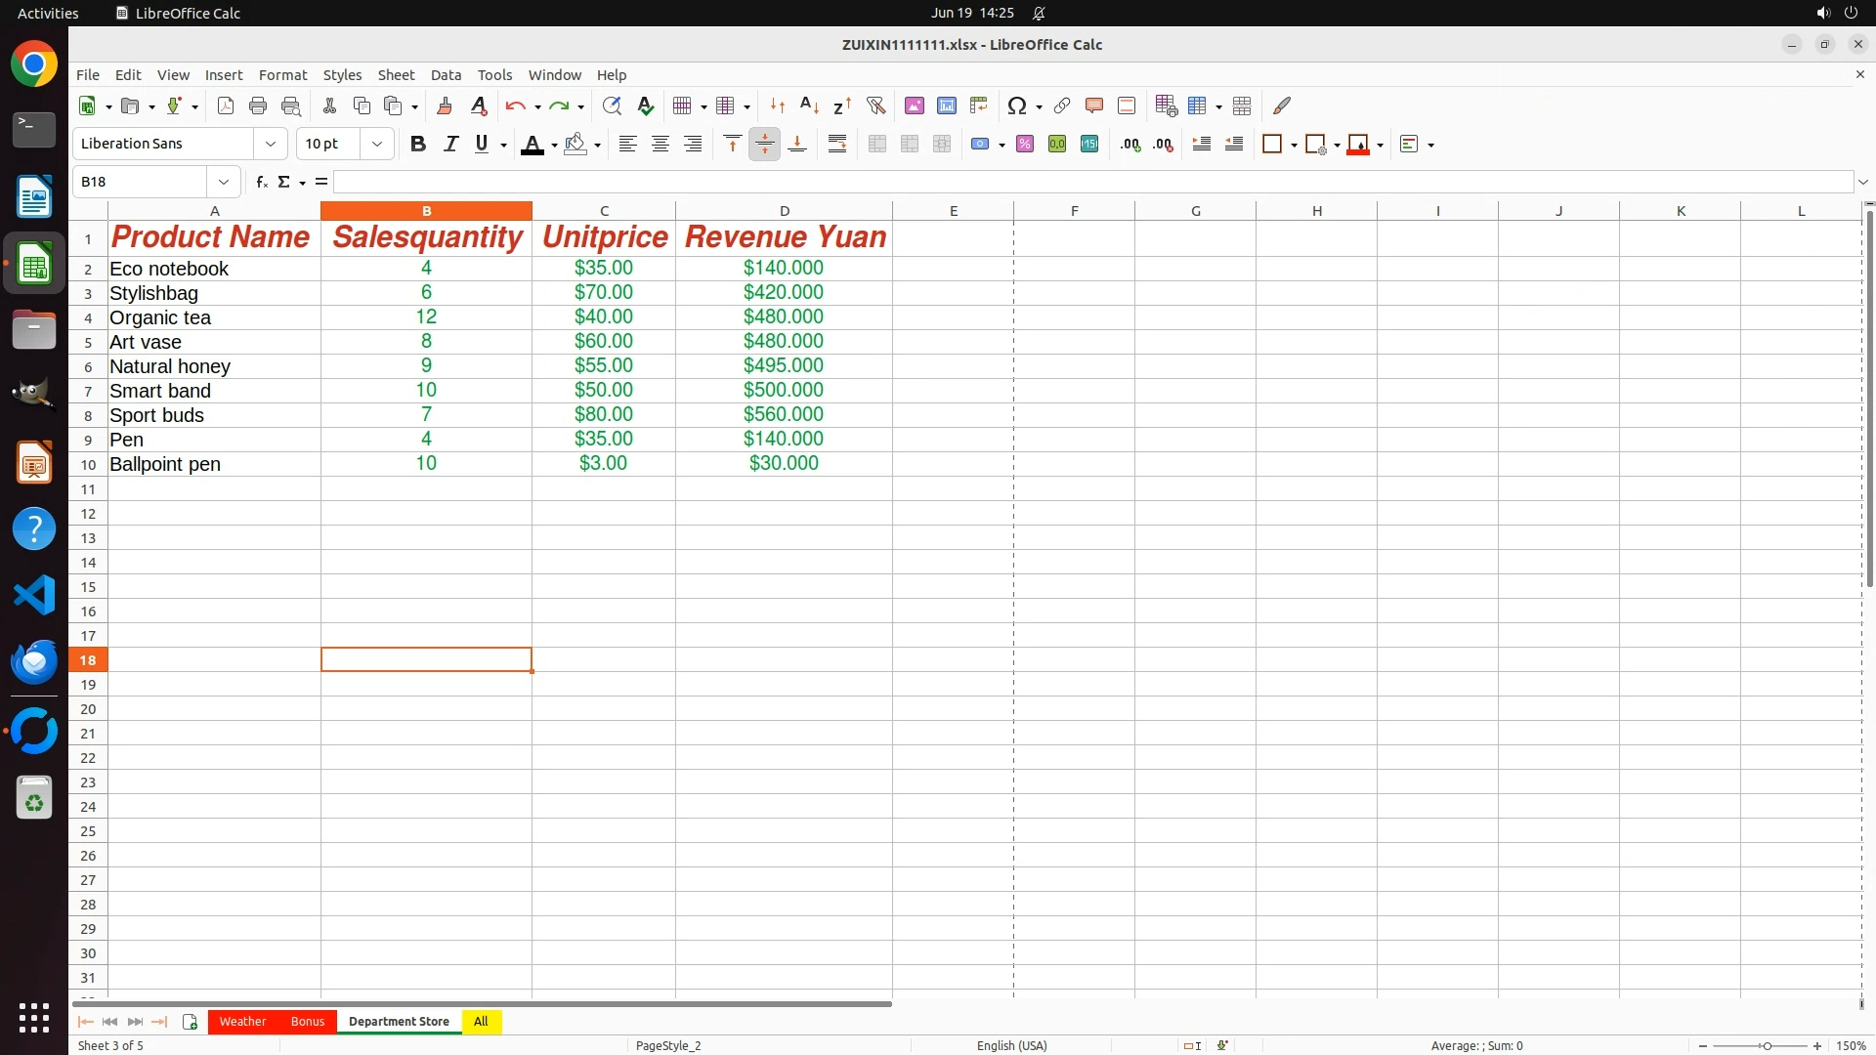This screenshot has width=1876, height=1055.
Task: Click the Merge and Center Cells icon
Action: coord(876,144)
